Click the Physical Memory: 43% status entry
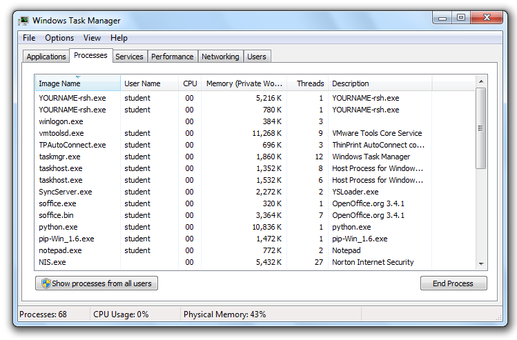This screenshot has width=517, height=340. [x=224, y=314]
